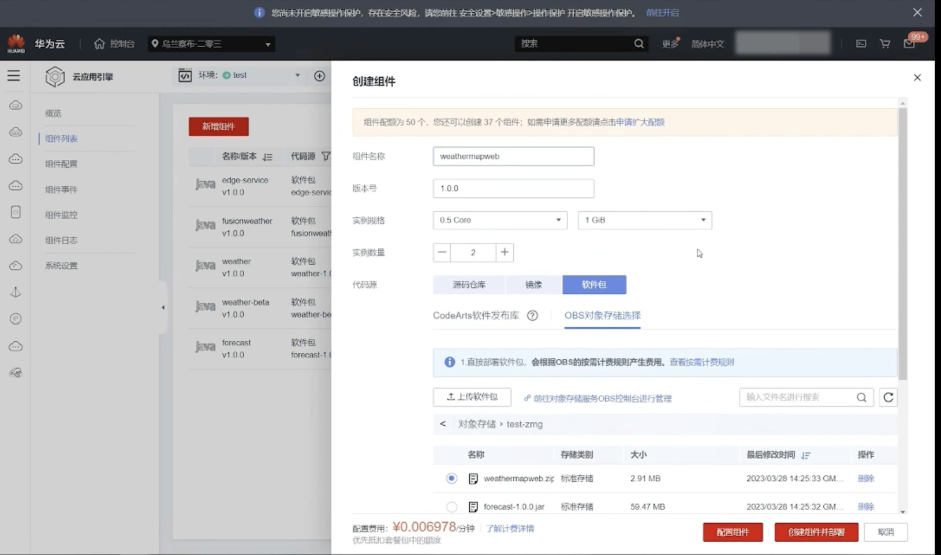Select the forecast-1.0.0.jar radio button

click(x=451, y=507)
